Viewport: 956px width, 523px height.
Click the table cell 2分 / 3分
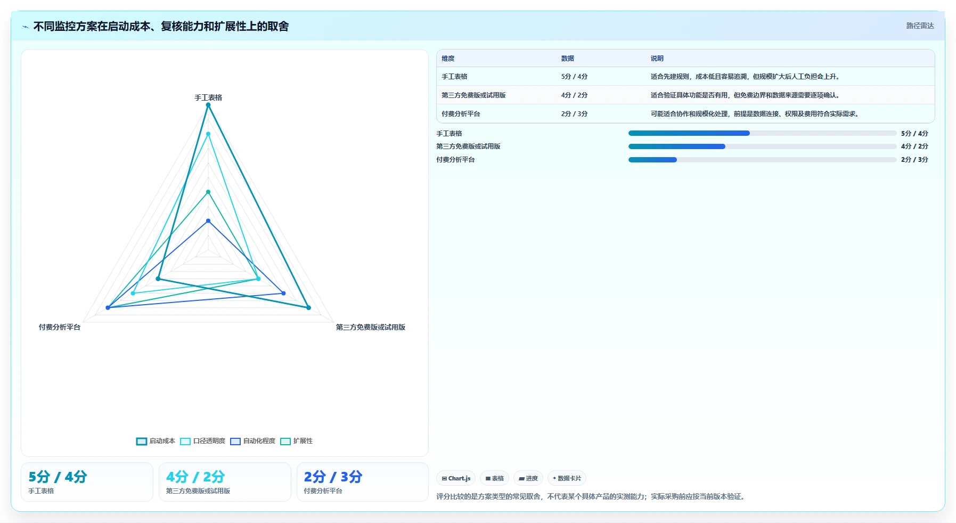(574, 114)
